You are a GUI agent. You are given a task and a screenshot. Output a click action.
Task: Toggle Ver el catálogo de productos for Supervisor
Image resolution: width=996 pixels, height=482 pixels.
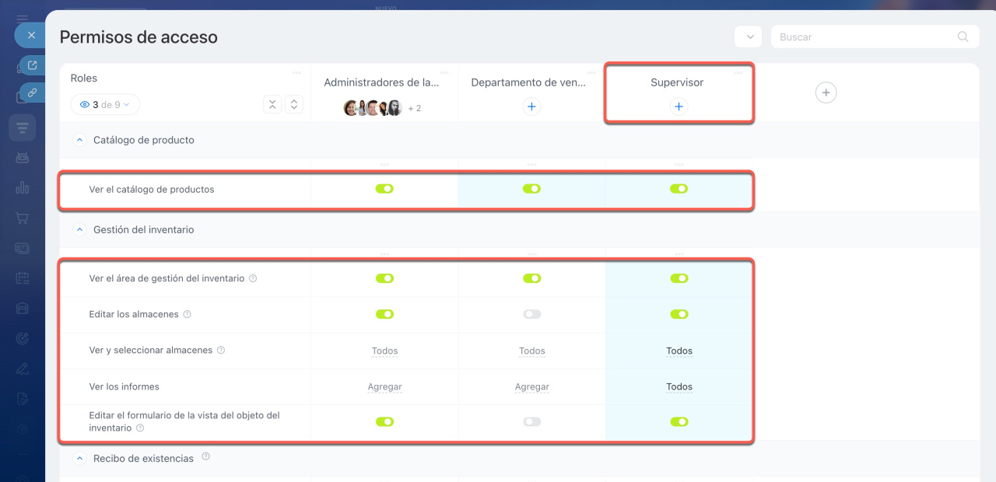tap(679, 189)
